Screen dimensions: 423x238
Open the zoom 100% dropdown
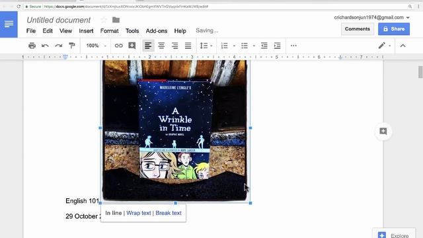pyautogui.click(x=96, y=46)
